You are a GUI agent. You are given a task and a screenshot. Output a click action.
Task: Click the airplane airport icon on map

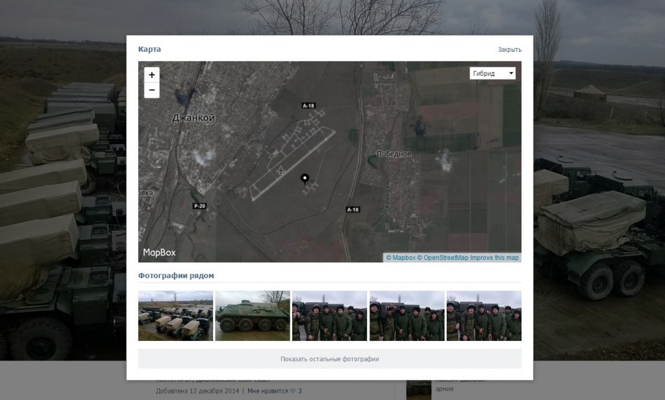[281, 171]
